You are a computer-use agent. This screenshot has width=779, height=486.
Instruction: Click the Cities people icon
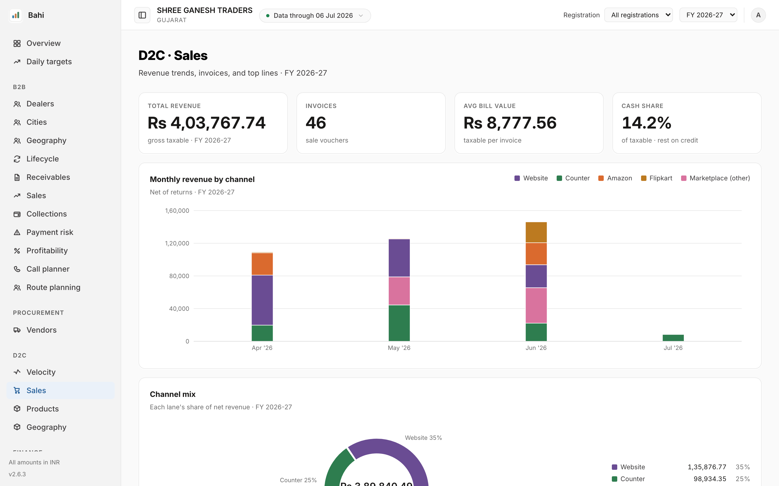tap(17, 122)
